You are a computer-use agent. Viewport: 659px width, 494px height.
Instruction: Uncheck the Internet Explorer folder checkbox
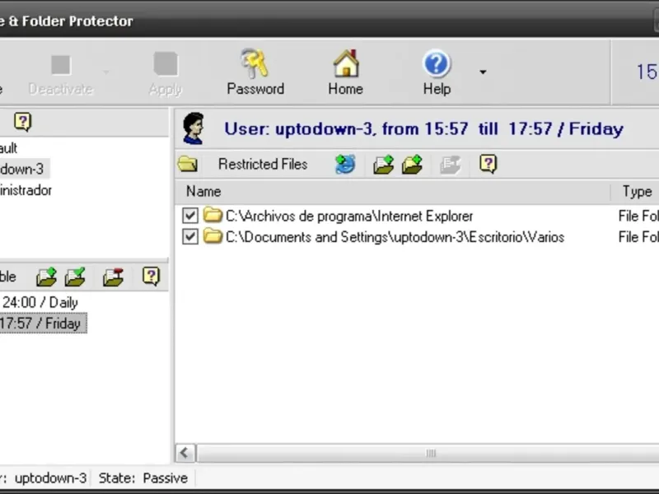(190, 216)
